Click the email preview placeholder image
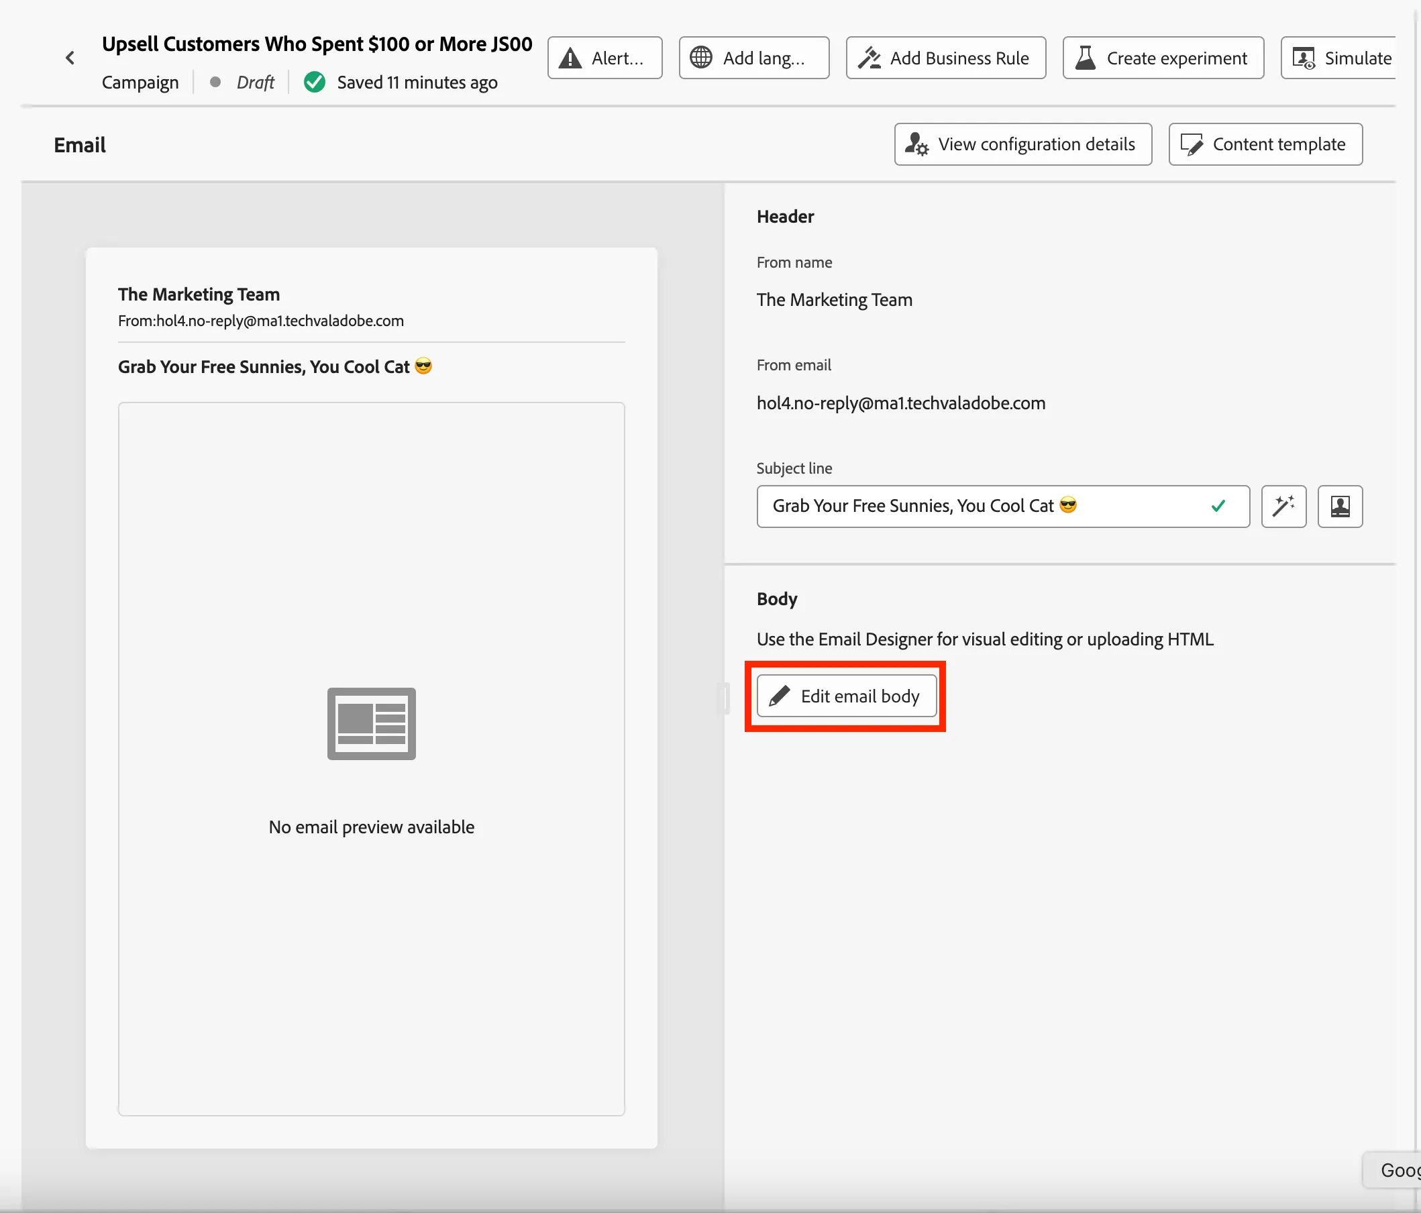1421x1213 pixels. click(x=372, y=724)
